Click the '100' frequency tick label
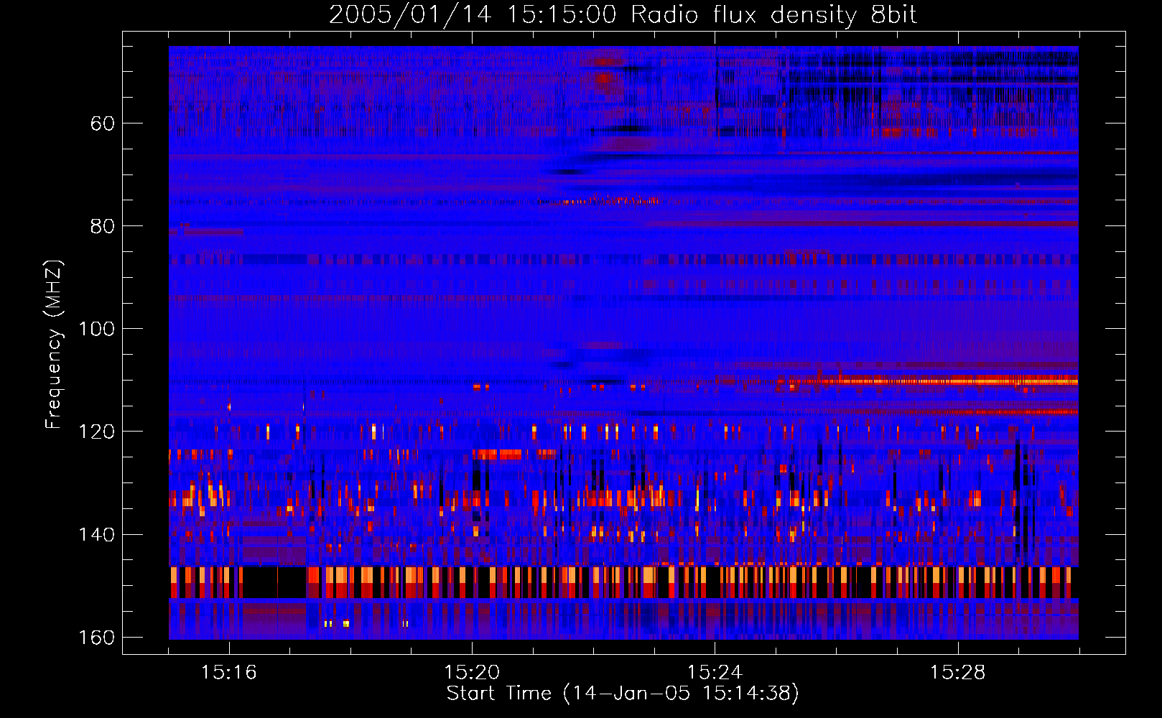The height and width of the screenshot is (718, 1162). pos(96,329)
